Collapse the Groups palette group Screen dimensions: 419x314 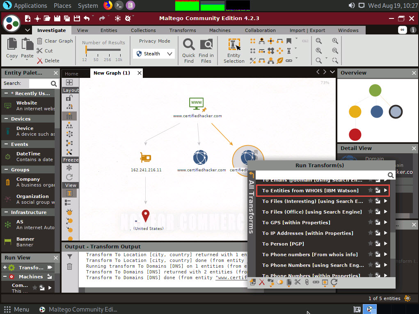6,169
